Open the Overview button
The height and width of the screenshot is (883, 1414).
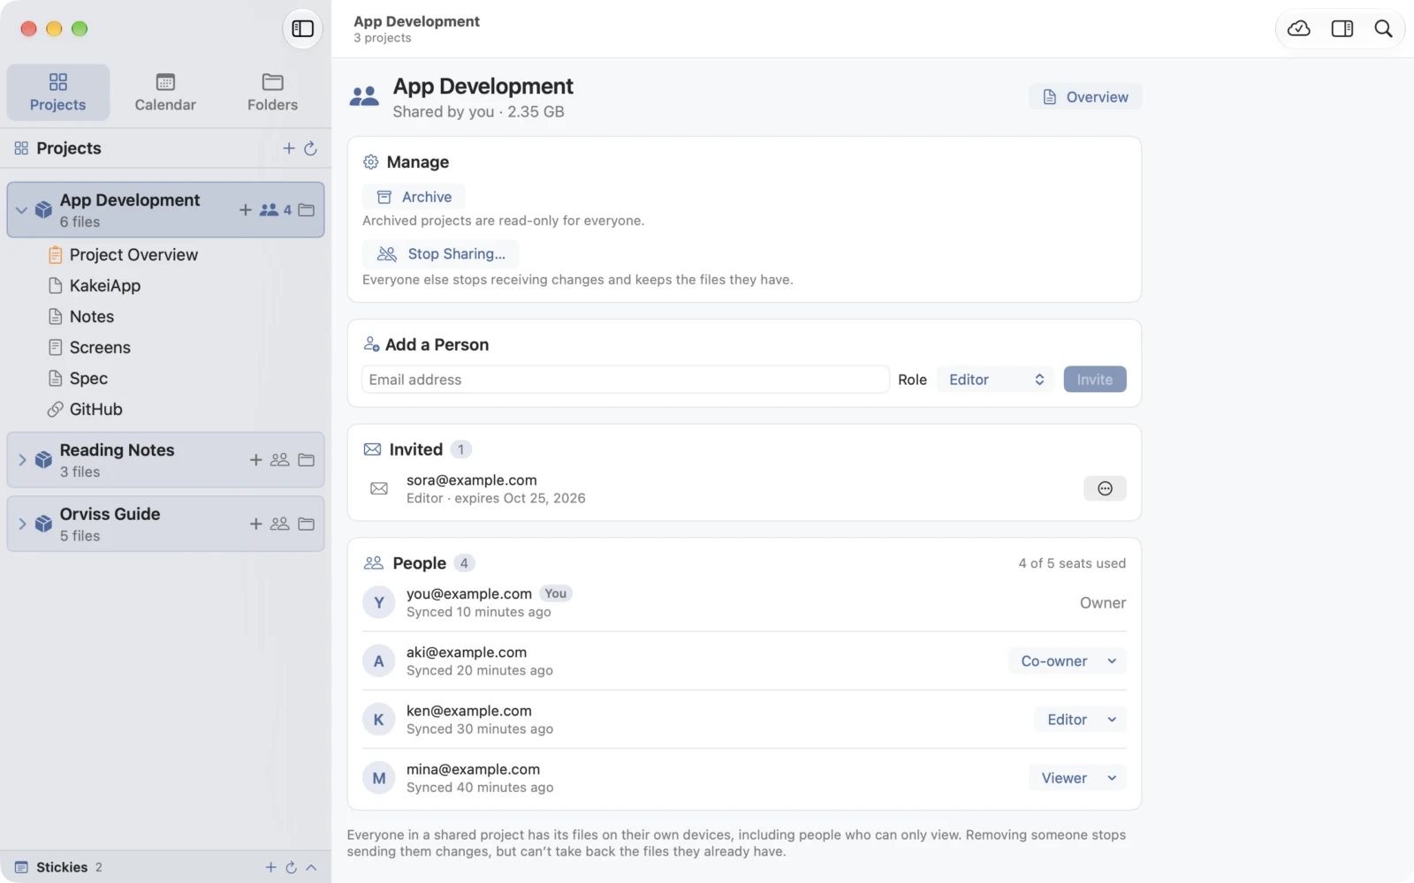[x=1085, y=97]
